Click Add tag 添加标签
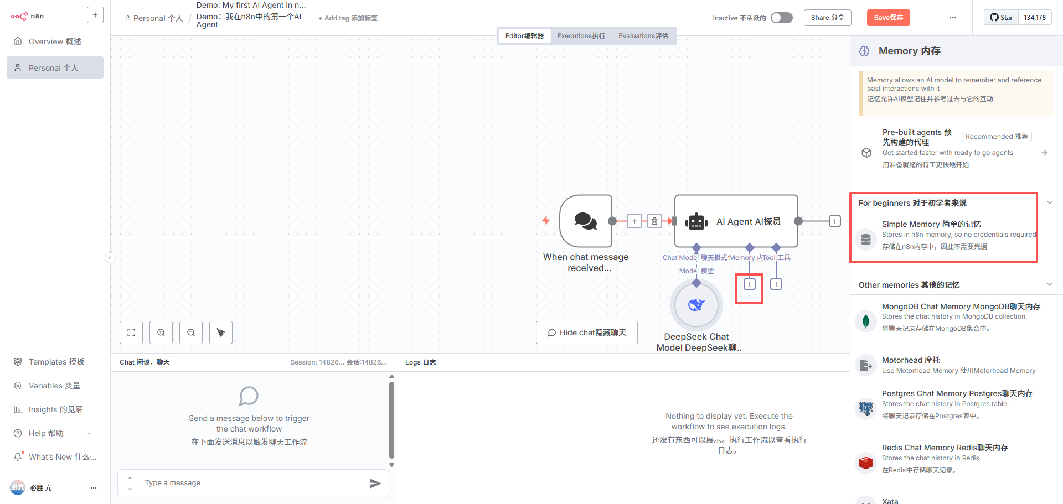Image resolution: width=1063 pixels, height=504 pixels. 348,18
